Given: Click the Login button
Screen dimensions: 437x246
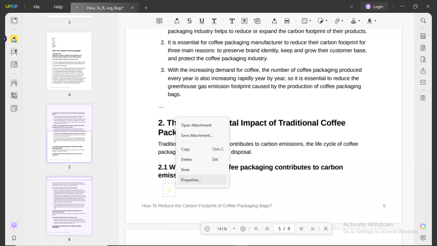Looking at the screenshot, I should tap(375, 6).
